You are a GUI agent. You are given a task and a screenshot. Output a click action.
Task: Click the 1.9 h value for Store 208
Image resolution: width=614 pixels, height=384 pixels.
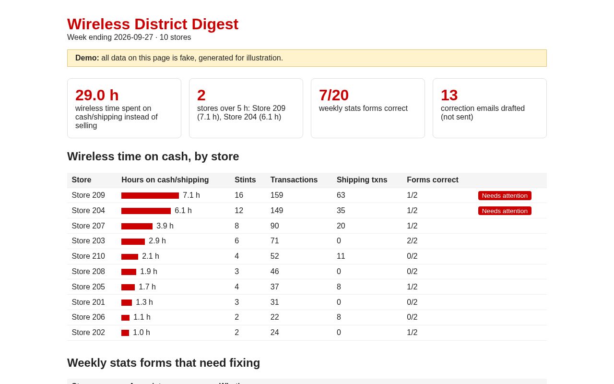click(149, 272)
